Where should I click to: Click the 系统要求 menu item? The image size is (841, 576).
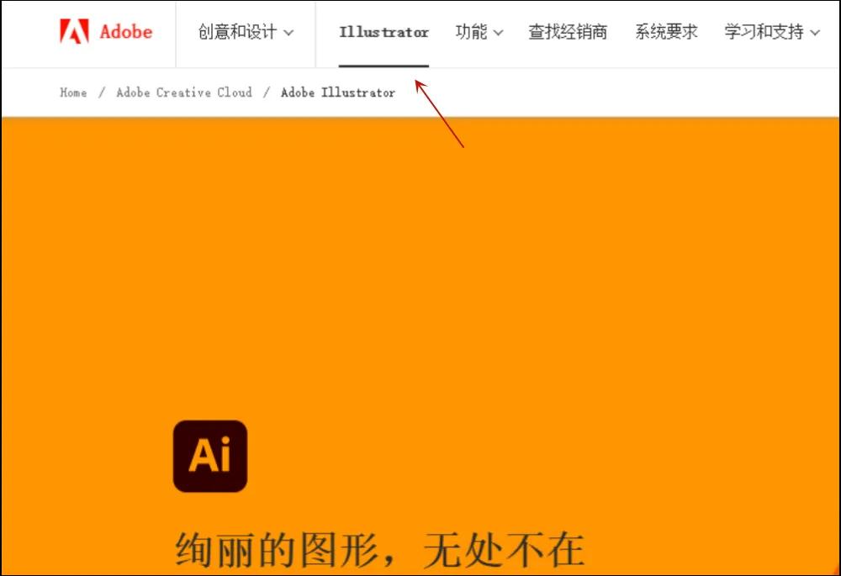click(x=666, y=32)
